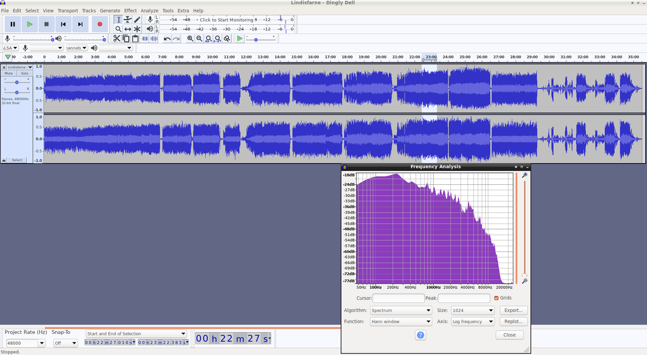Start playback with the main Play button
647x355 pixels.
[x=30, y=24]
